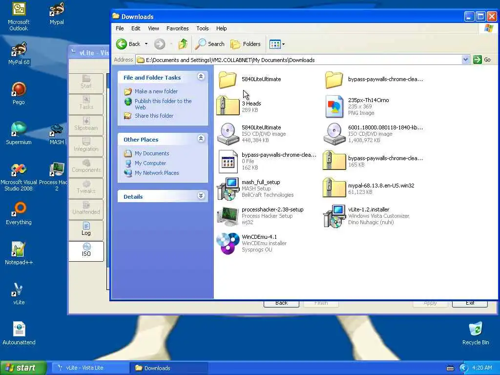Image resolution: width=500 pixels, height=375 pixels.
Task: Select the MASH desktop shortcut
Action: coord(57,134)
